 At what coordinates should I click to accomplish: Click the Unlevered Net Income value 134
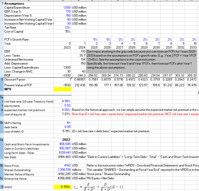pos(83,60)
